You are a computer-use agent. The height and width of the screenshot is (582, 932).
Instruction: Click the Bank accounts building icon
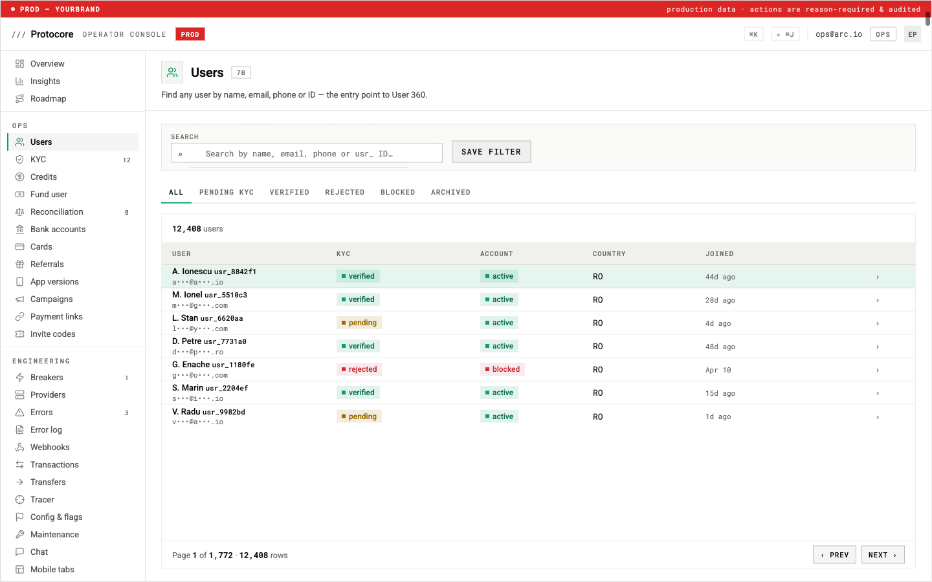[x=19, y=230]
